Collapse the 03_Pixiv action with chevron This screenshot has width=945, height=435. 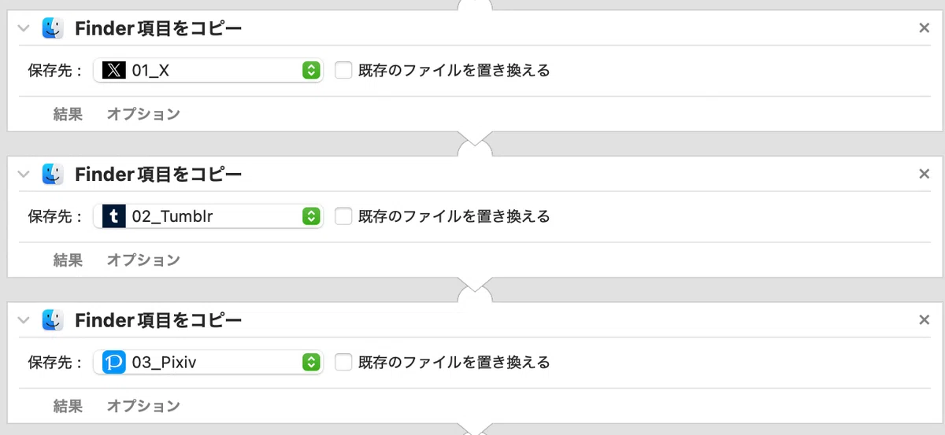point(24,320)
